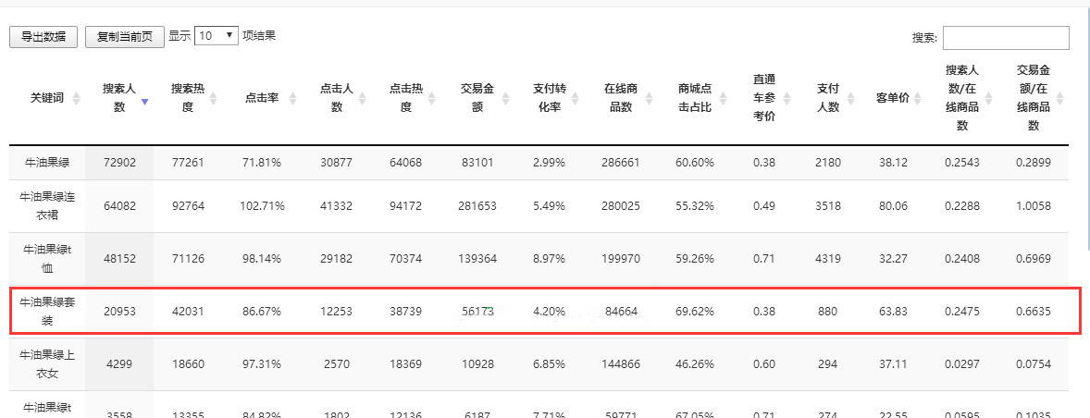Sort by 交易金额/在线商品数 sort arrows
Image resolution: width=1090 pixels, height=418 pixels.
pos(1059,99)
